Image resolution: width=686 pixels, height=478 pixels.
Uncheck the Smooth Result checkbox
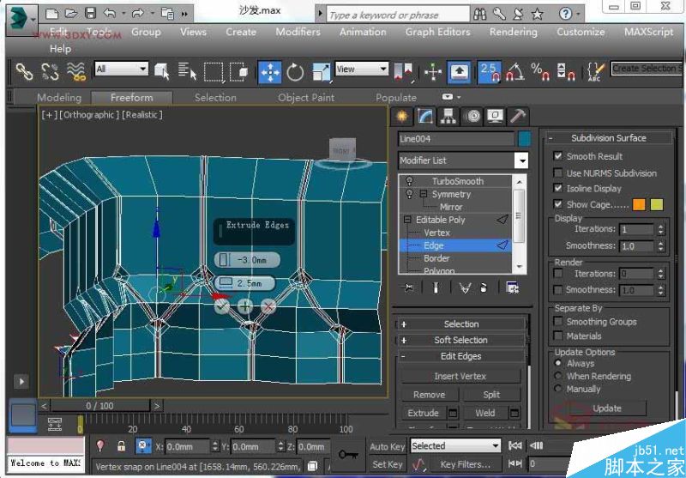tap(558, 156)
